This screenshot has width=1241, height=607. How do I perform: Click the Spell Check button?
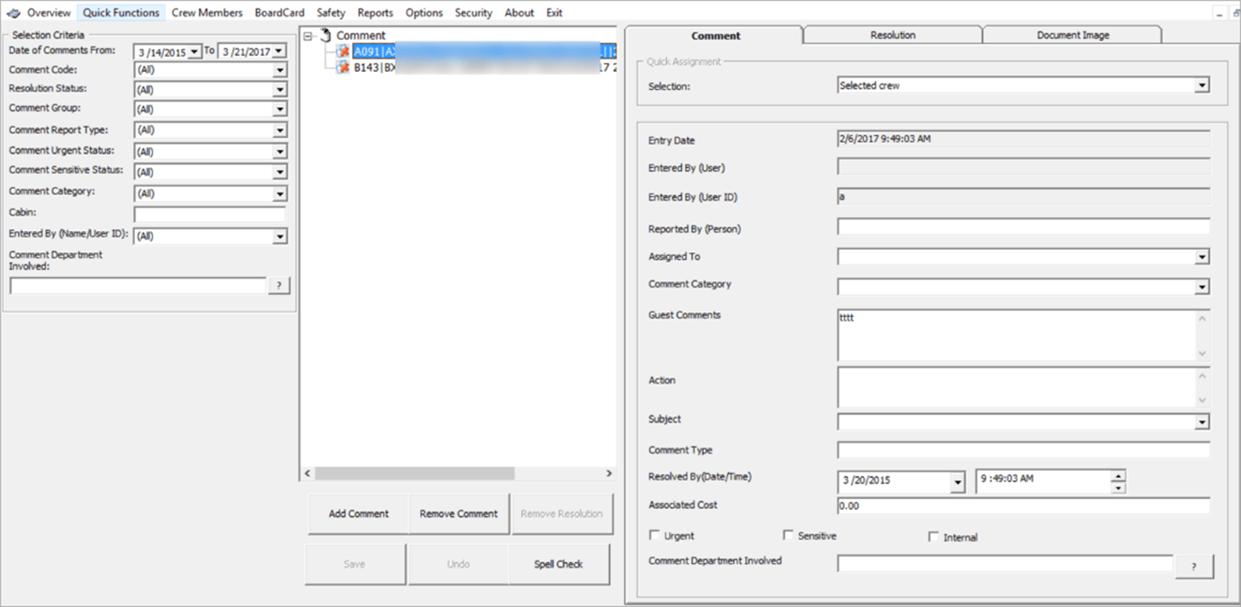pyautogui.click(x=561, y=564)
